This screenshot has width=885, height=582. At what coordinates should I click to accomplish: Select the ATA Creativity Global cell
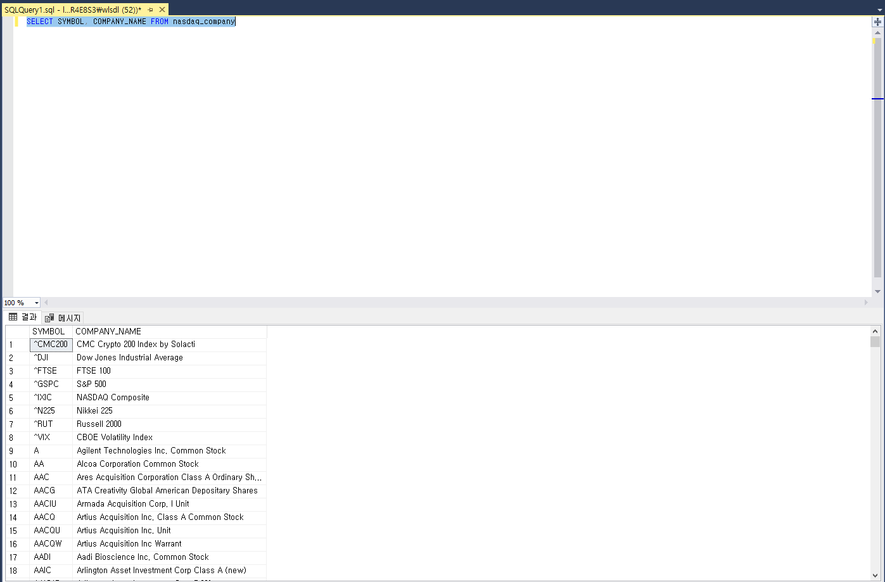pyautogui.click(x=169, y=491)
